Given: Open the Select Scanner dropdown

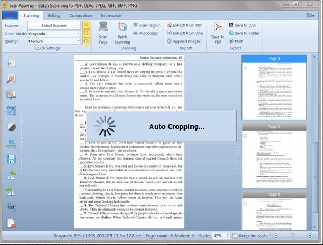Looking at the screenshot, I should (x=54, y=25).
